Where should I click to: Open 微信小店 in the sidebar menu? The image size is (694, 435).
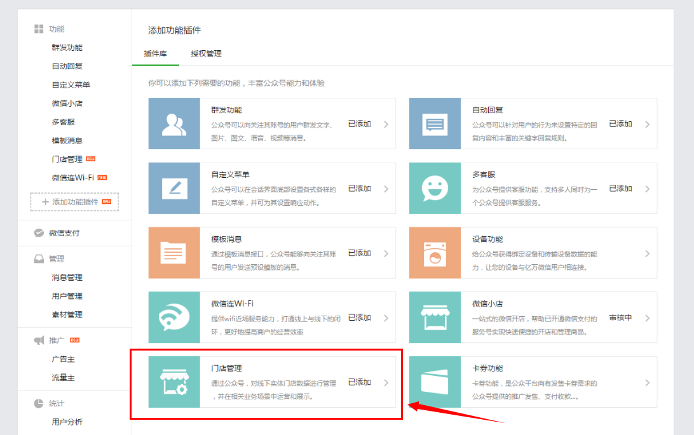(67, 103)
